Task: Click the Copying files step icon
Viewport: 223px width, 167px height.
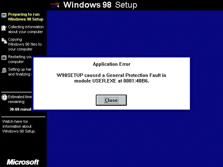Action: tap(4, 41)
